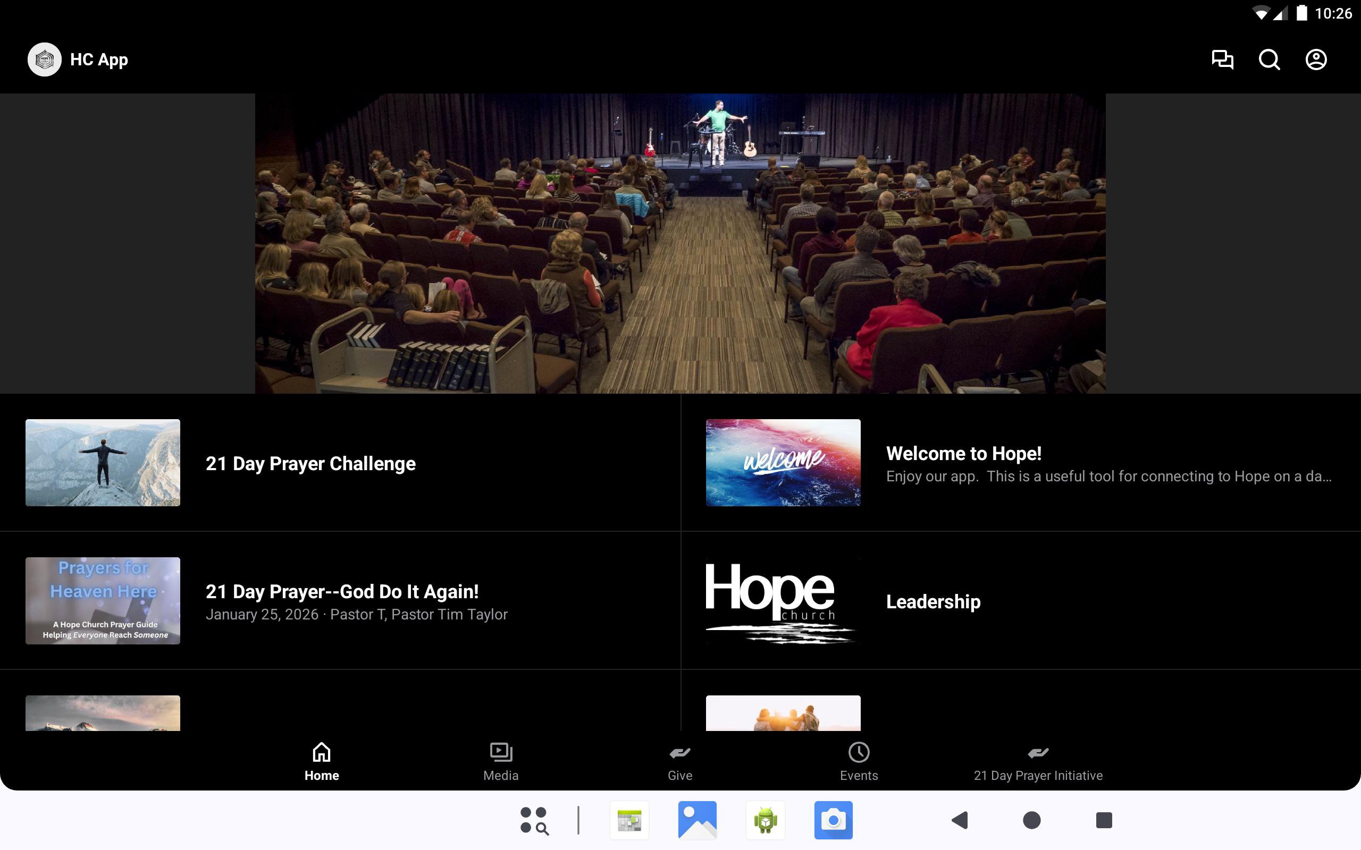
Task: Open Welcome to Hope! entry
Action: 963,453
